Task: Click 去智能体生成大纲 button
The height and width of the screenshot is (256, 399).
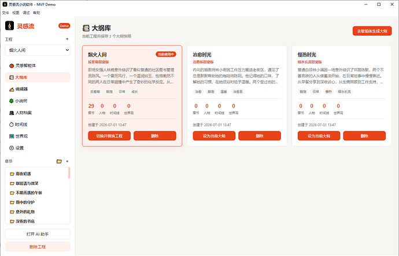Action: pos(372,31)
